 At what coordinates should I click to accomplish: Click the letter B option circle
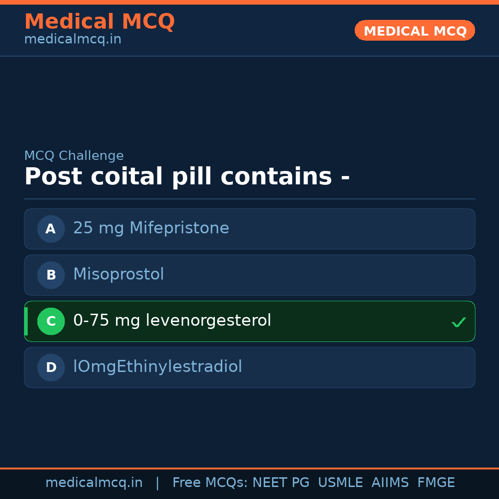[51, 275]
